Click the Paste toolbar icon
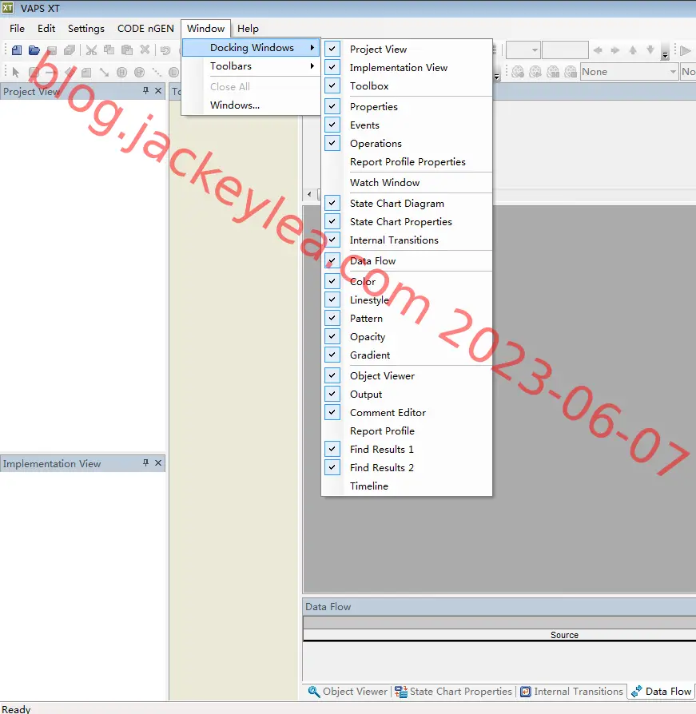The image size is (696, 714). (x=127, y=50)
